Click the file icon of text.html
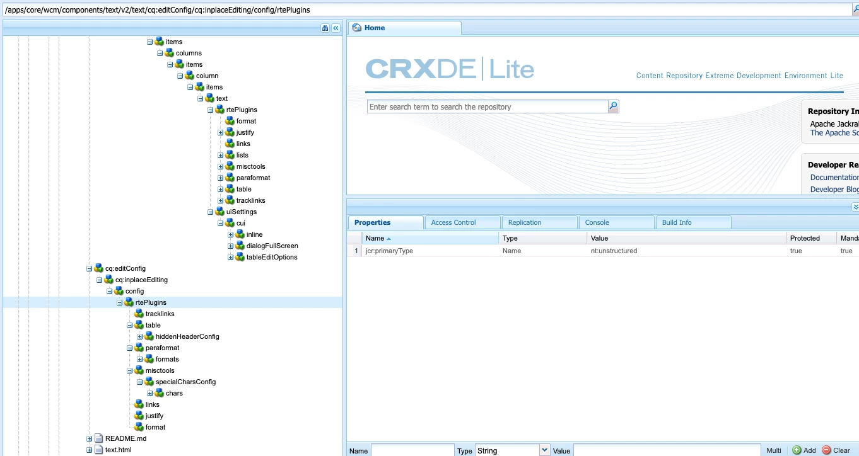This screenshot has width=859, height=456. point(98,450)
